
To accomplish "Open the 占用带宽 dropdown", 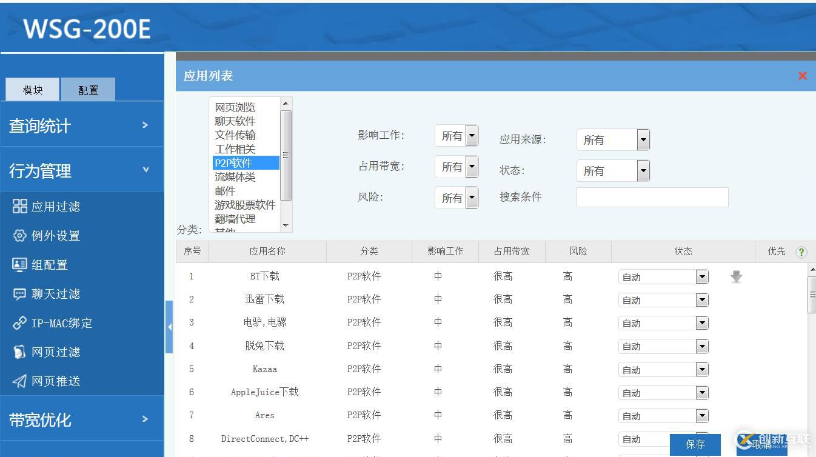I will [456, 167].
